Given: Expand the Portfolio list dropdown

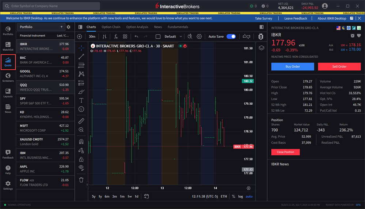Looking at the screenshot, I should 41,27.
